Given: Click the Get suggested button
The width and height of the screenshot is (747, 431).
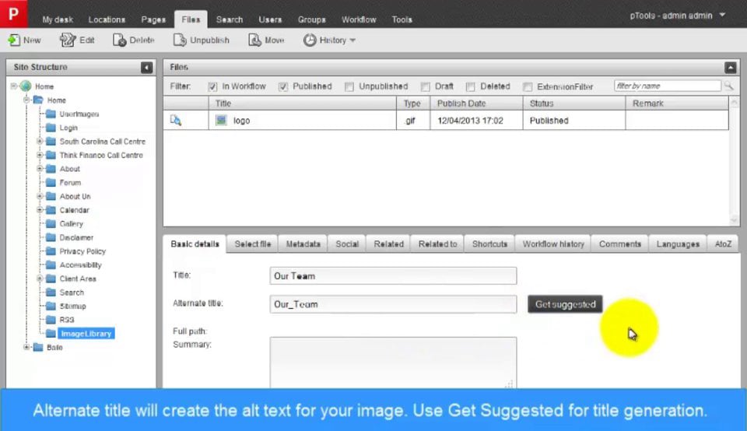Looking at the screenshot, I should [x=565, y=304].
